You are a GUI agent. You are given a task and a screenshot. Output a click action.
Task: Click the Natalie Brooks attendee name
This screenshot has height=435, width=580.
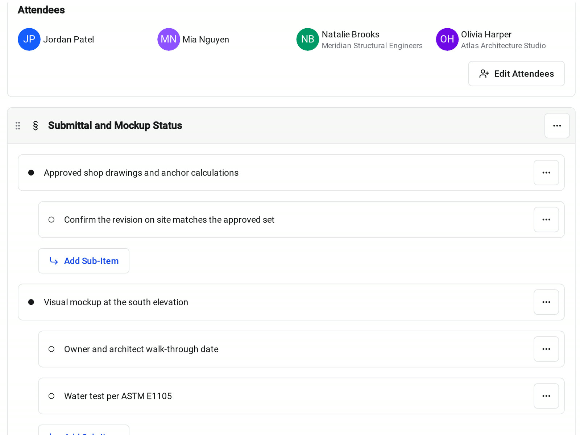[x=351, y=34]
